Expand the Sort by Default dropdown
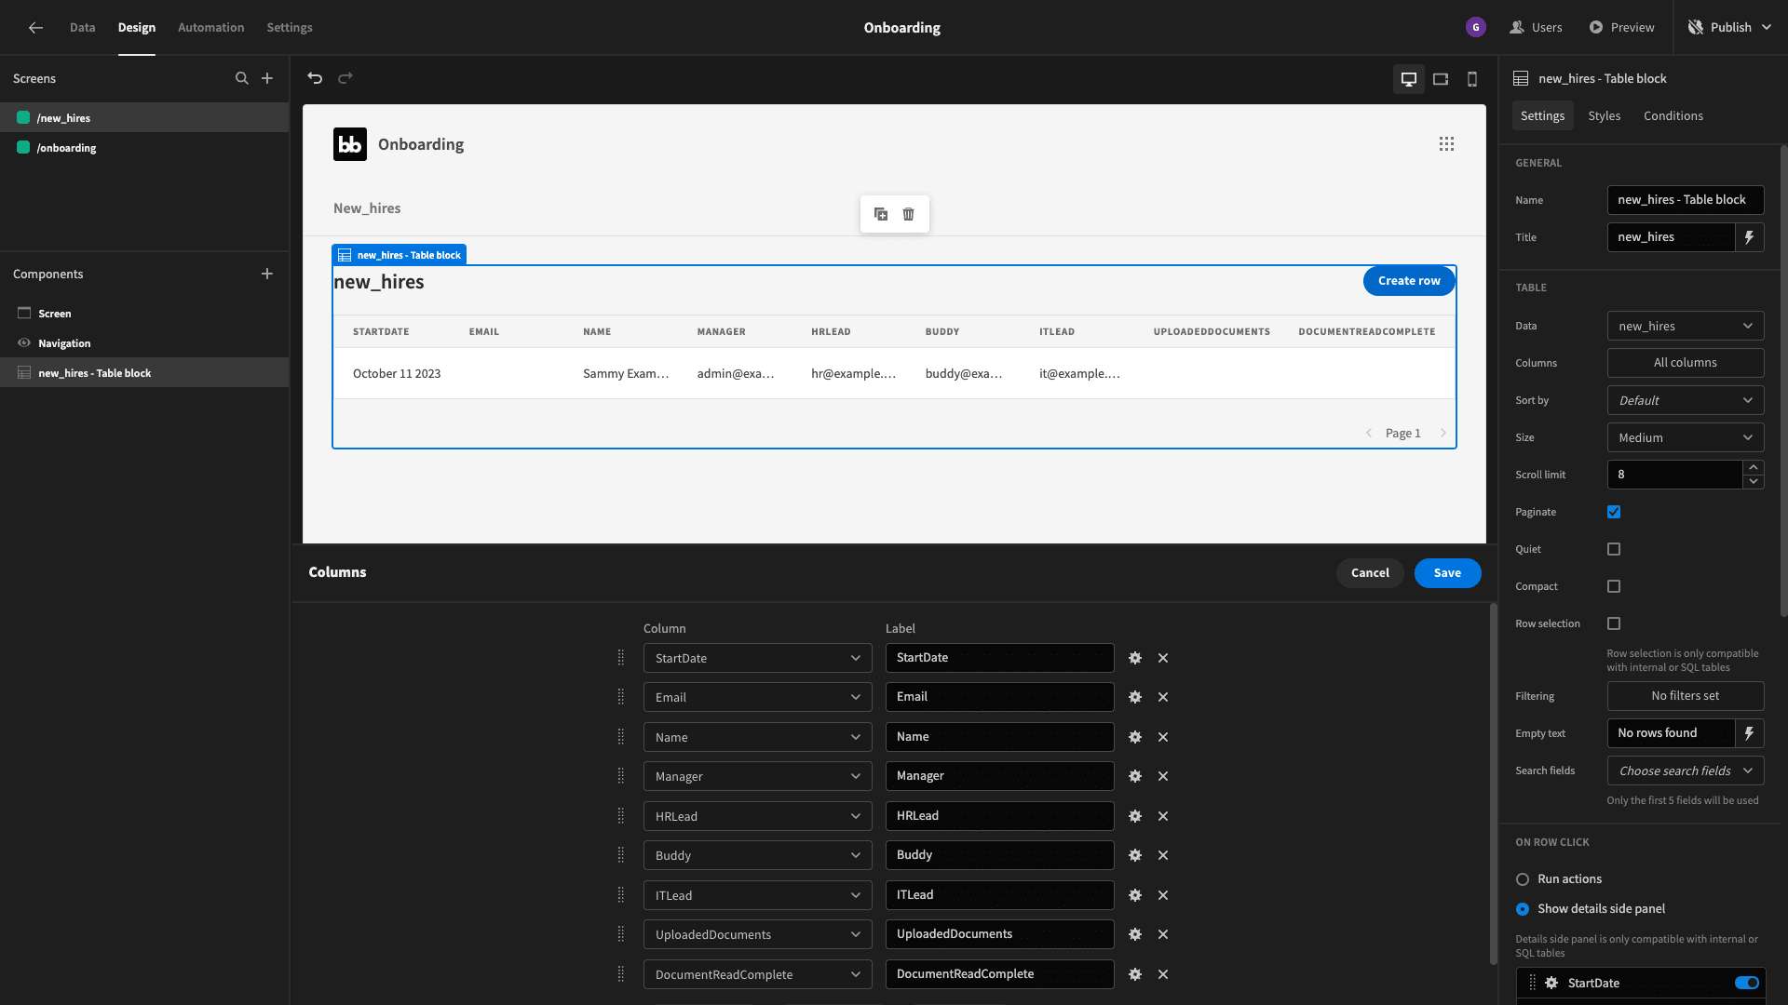The width and height of the screenshot is (1788, 1005). coord(1686,400)
